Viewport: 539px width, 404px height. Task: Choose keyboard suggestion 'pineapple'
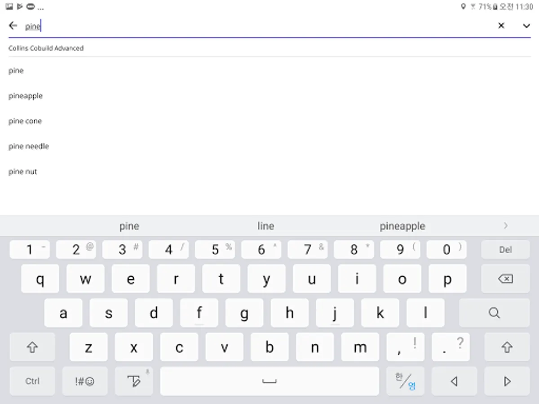tap(402, 226)
